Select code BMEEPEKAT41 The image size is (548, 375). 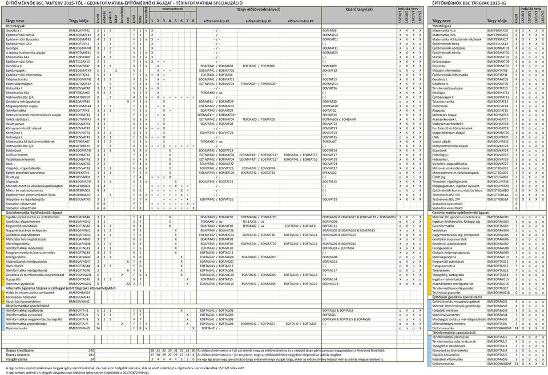coord(79,173)
